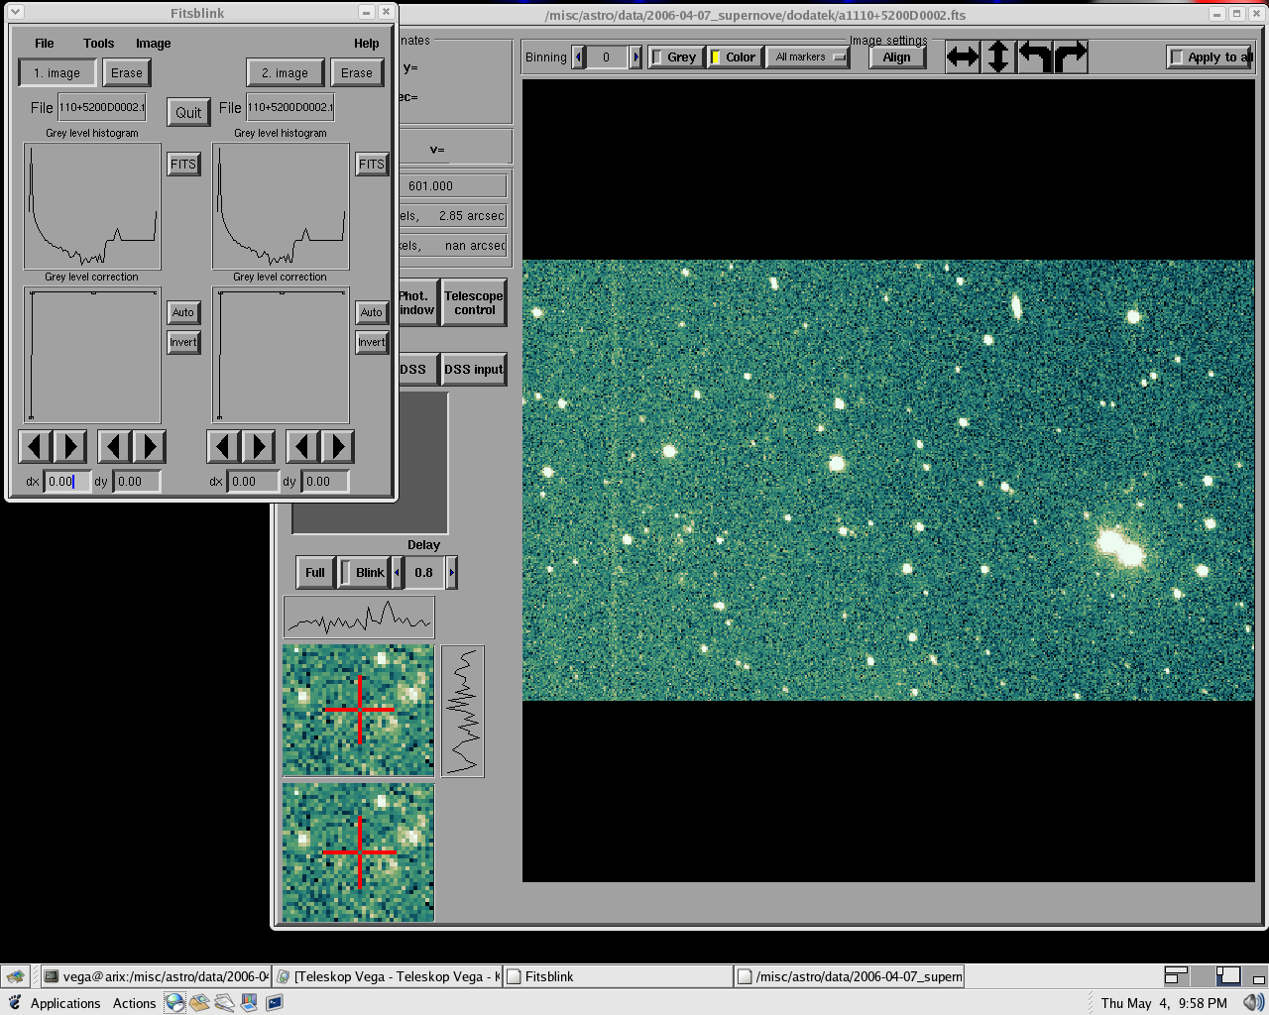Increase second image dy with right arrow
Image resolution: width=1269 pixels, height=1015 pixels.
click(338, 447)
